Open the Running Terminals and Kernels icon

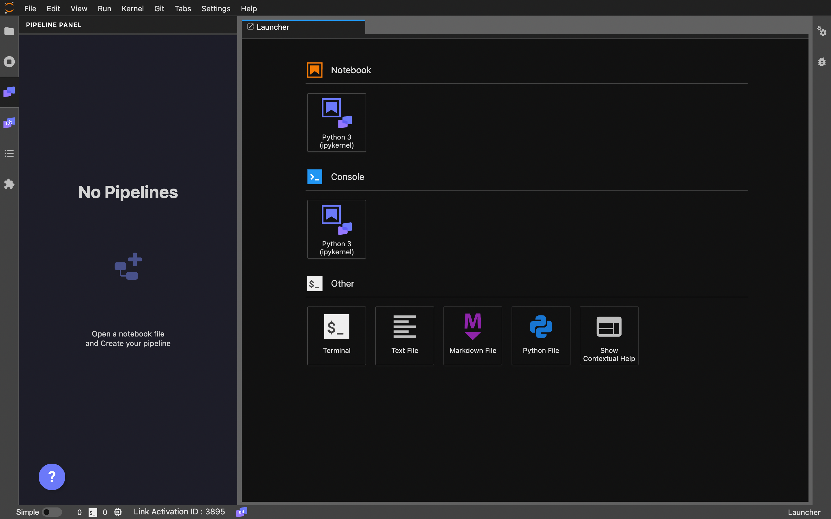[x=9, y=62]
